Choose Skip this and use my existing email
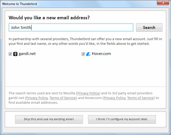Viewport: 171px width, 135px height. click(49, 119)
